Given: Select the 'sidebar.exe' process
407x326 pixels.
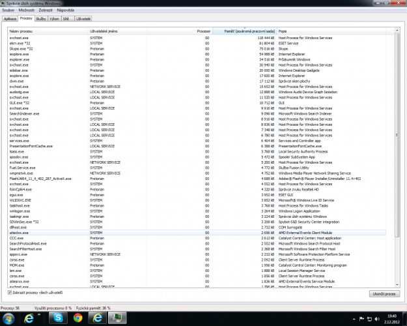Looking at the screenshot, I should [x=197, y=70].
